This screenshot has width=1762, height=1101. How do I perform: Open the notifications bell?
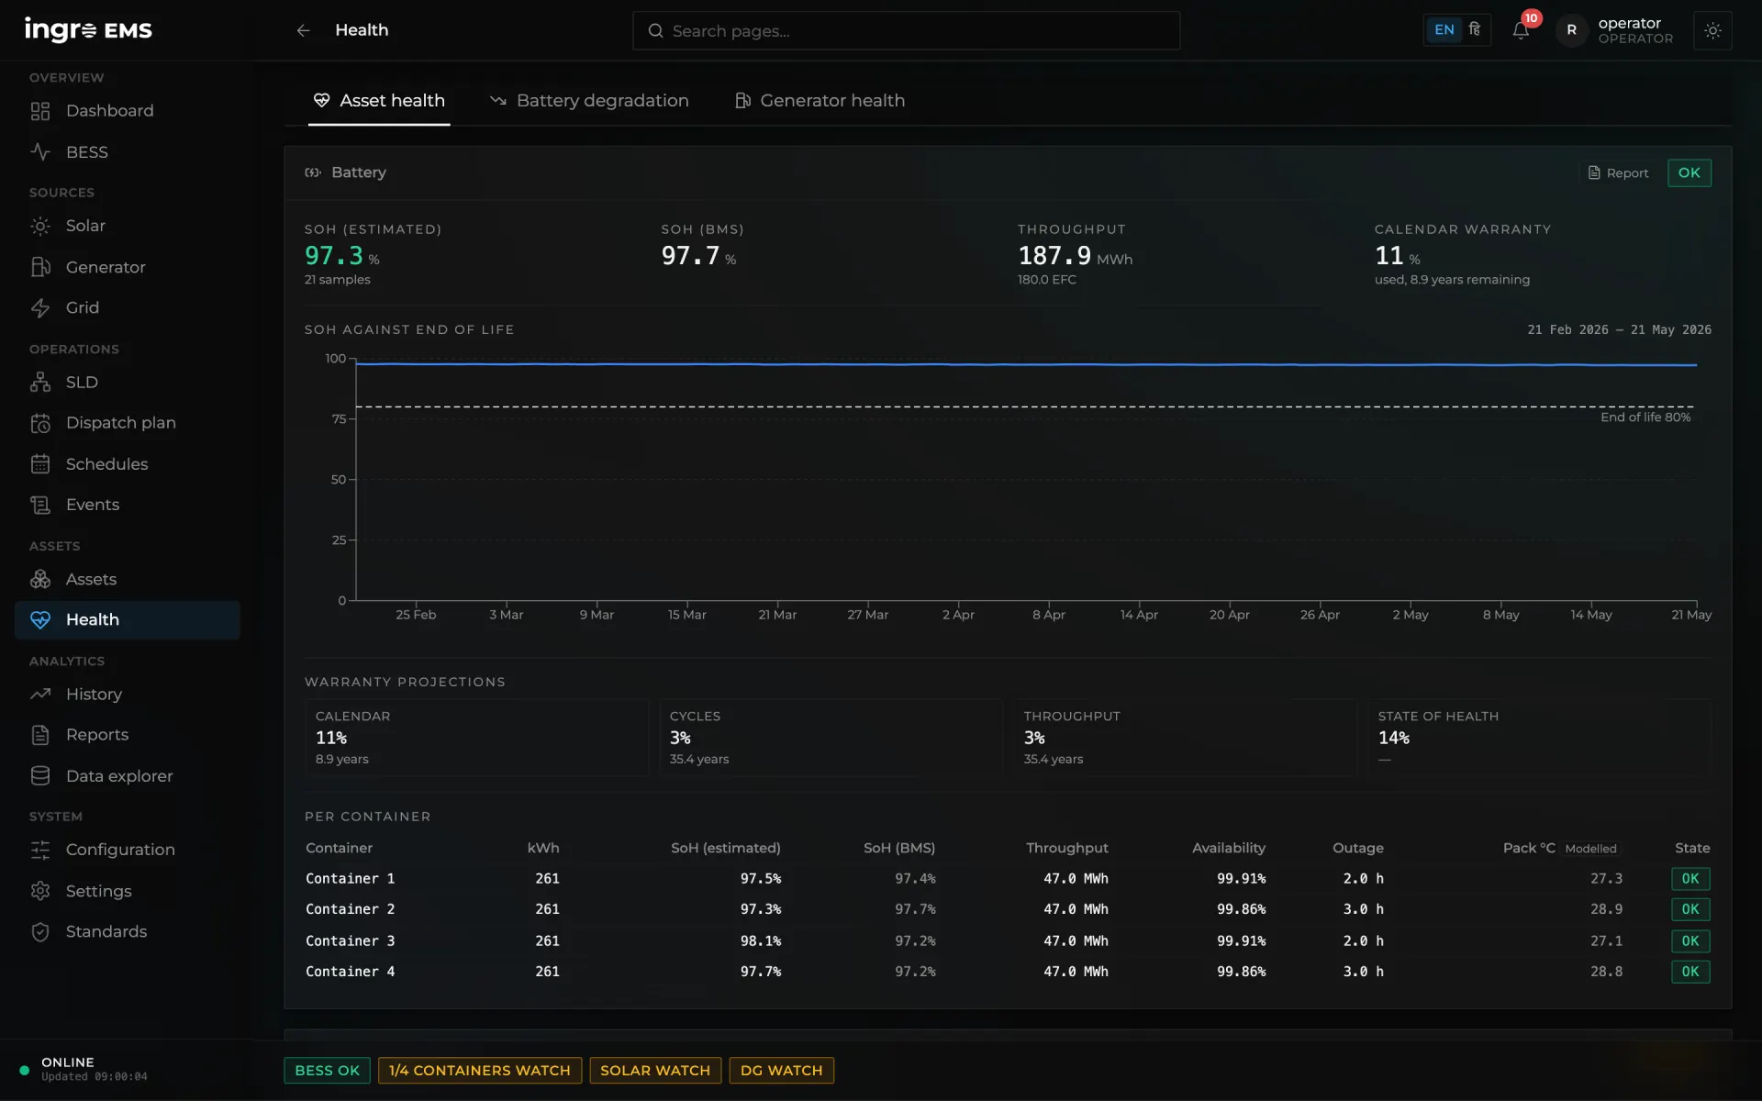click(1521, 30)
